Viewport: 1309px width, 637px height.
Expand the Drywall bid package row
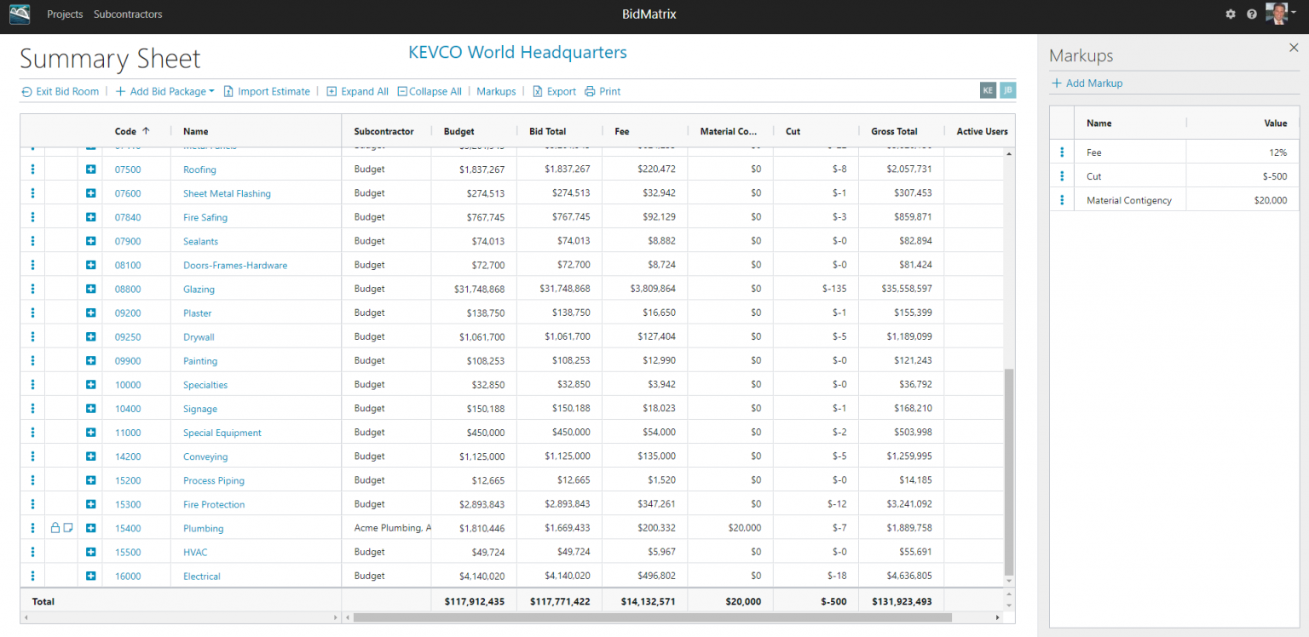coord(90,336)
